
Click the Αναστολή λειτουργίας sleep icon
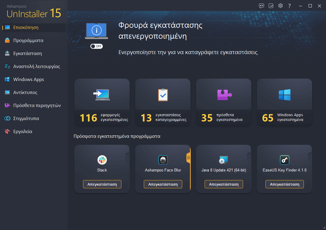point(7,67)
